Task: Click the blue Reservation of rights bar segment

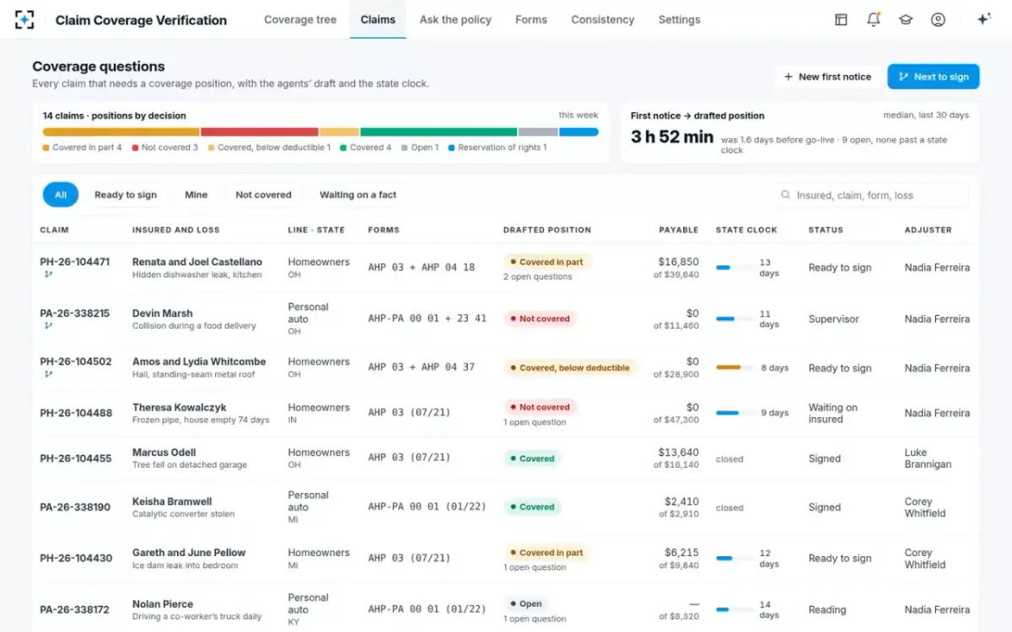Action: point(579,131)
